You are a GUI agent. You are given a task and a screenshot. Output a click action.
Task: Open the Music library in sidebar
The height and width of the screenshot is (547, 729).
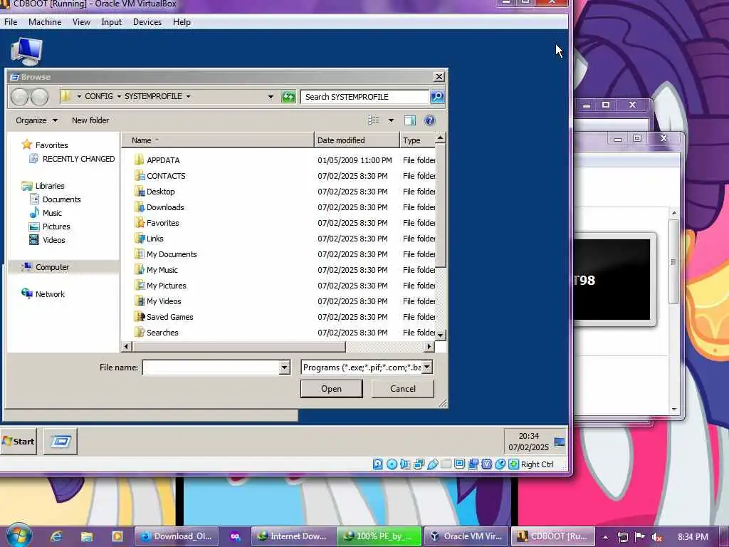click(52, 213)
